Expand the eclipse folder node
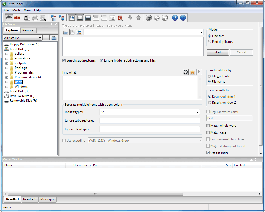Viewport: 265px width, 212px height. 7,54
